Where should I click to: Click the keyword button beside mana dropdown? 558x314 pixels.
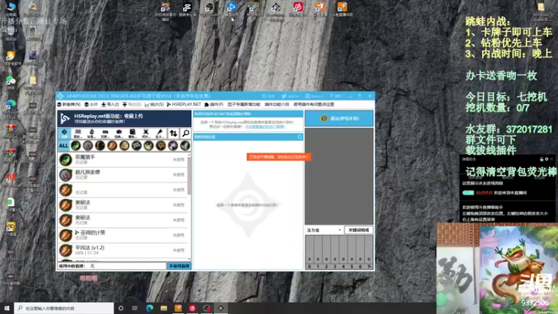pos(359,230)
